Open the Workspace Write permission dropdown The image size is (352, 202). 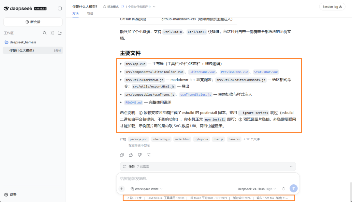[146, 189]
